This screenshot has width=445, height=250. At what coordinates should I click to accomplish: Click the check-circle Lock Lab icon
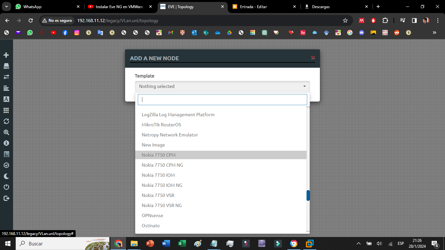[6, 165]
